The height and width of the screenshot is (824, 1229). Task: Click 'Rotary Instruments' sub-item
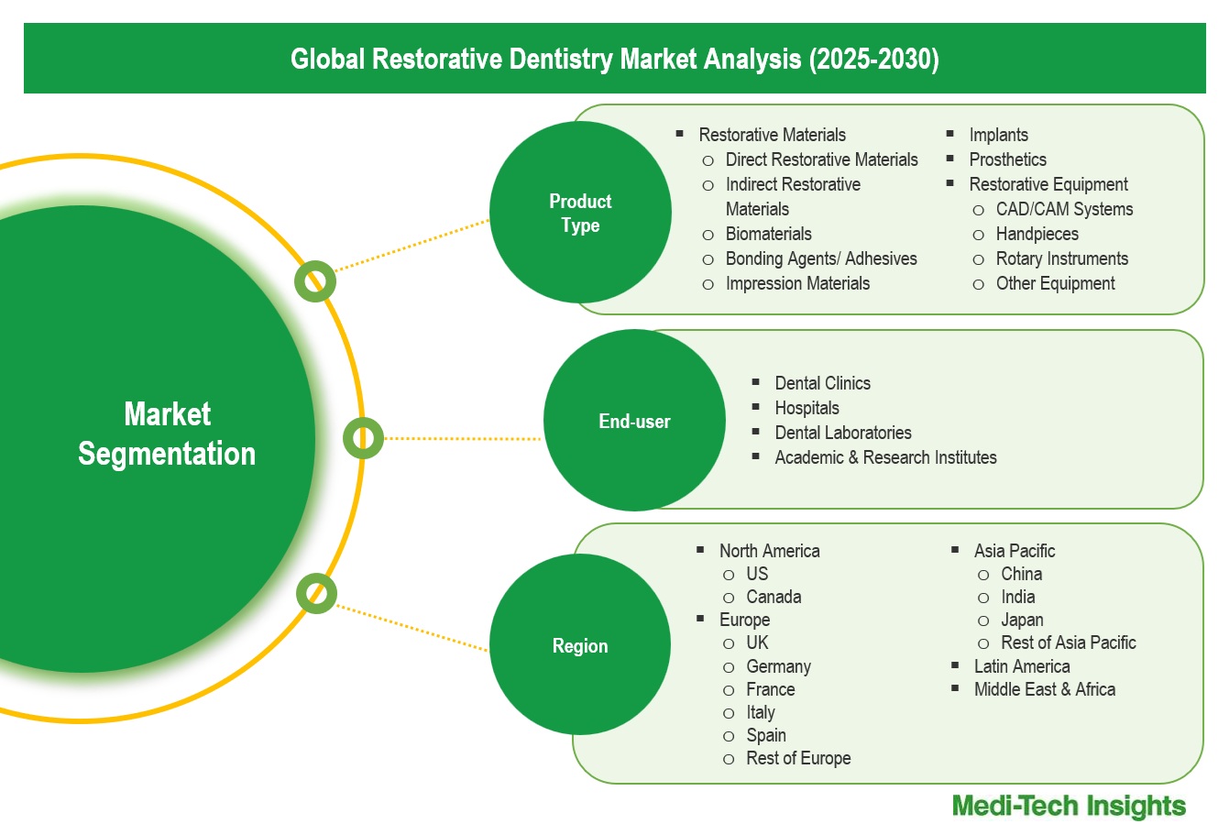pyautogui.click(x=1061, y=258)
